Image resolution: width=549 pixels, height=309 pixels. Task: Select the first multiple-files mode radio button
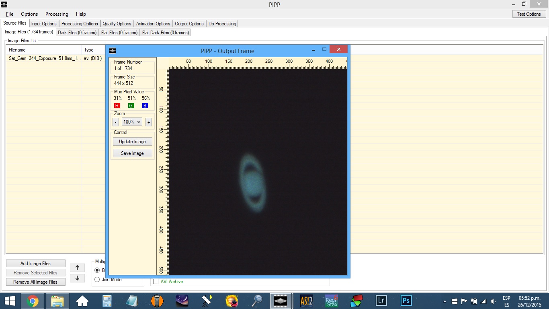point(97,270)
